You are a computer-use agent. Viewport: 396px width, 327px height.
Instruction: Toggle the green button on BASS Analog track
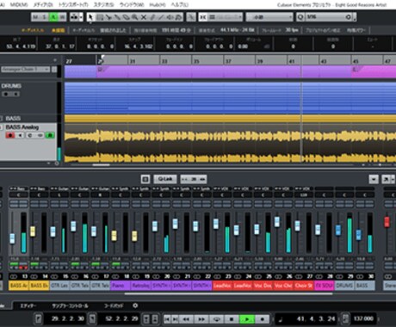50,135
